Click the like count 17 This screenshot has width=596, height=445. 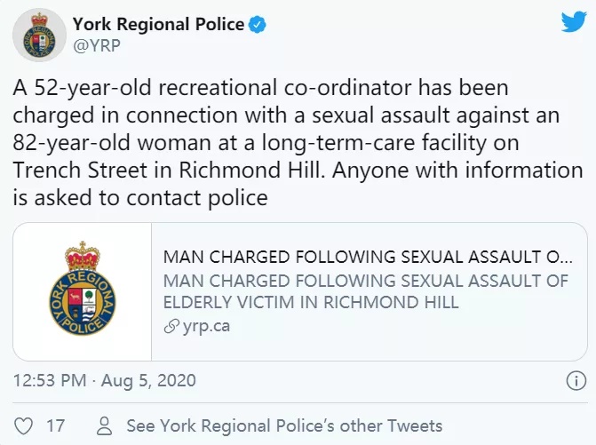click(x=55, y=426)
